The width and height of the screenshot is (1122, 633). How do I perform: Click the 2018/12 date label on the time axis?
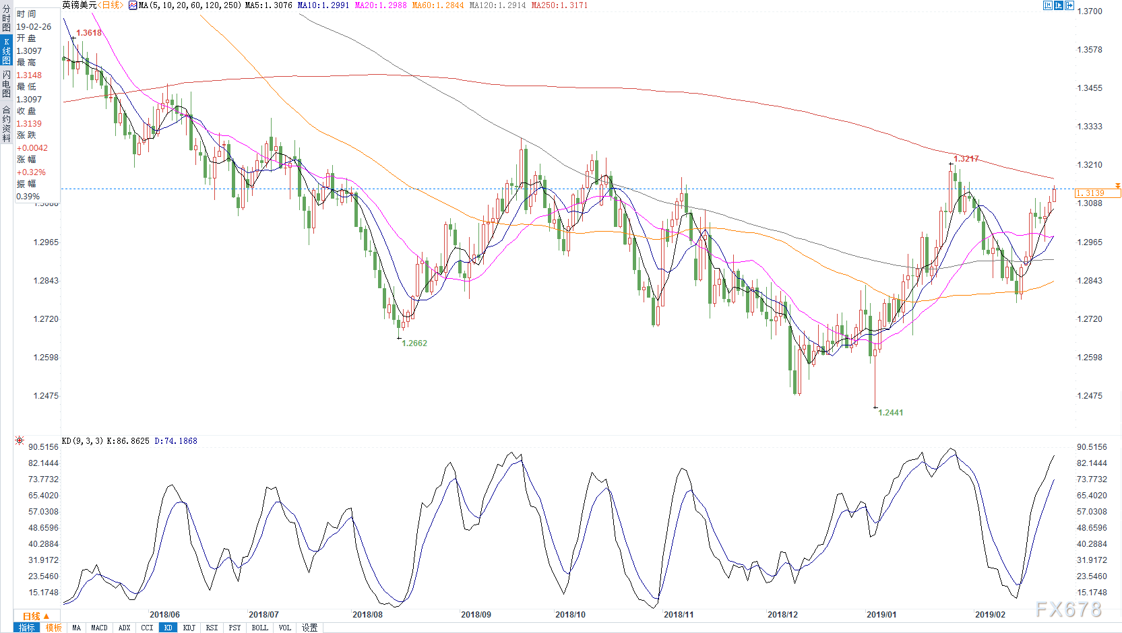click(x=782, y=615)
